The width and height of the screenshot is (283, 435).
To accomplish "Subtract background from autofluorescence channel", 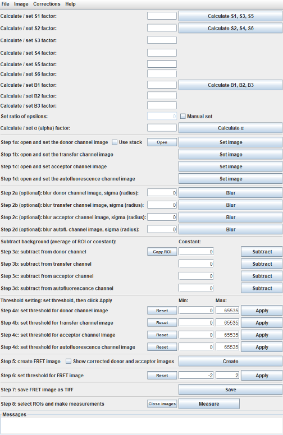I will [262, 288].
